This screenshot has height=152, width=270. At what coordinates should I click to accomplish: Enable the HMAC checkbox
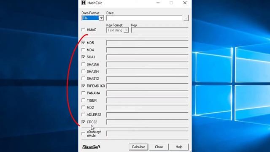(84, 30)
